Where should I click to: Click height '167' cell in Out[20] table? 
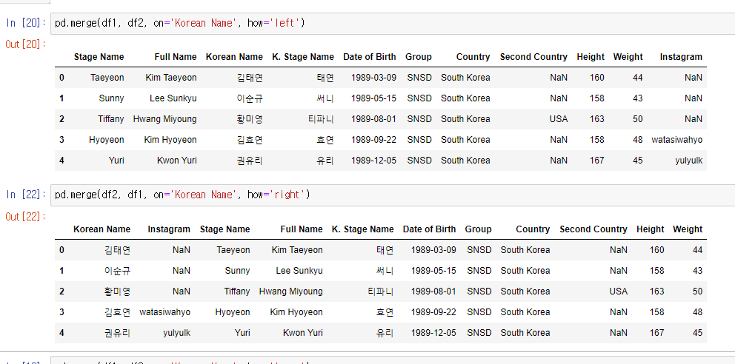coord(596,161)
